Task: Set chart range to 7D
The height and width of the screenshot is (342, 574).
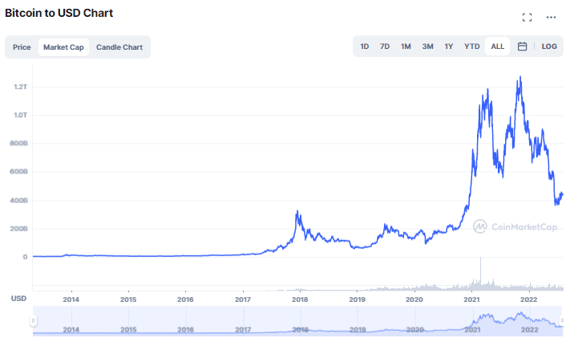Action: tap(385, 47)
